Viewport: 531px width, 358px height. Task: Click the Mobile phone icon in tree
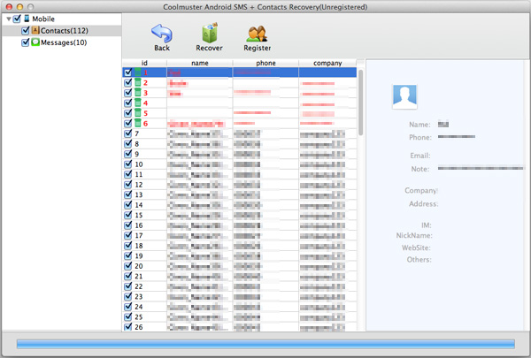(x=27, y=19)
